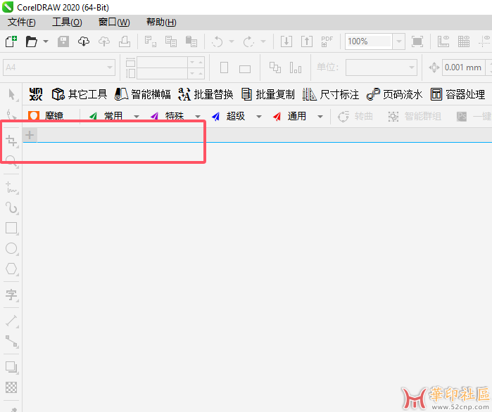The height and width of the screenshot is (412, 492).
Task: Expand the 超级 dropdown arrow
Action: (x=259, y=117)
